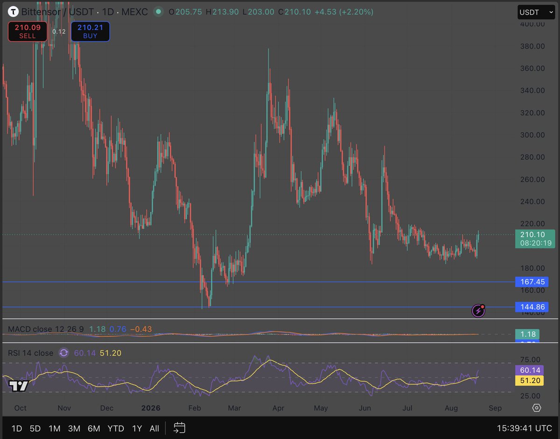Select the 1Y date range

tap(137, 428)
